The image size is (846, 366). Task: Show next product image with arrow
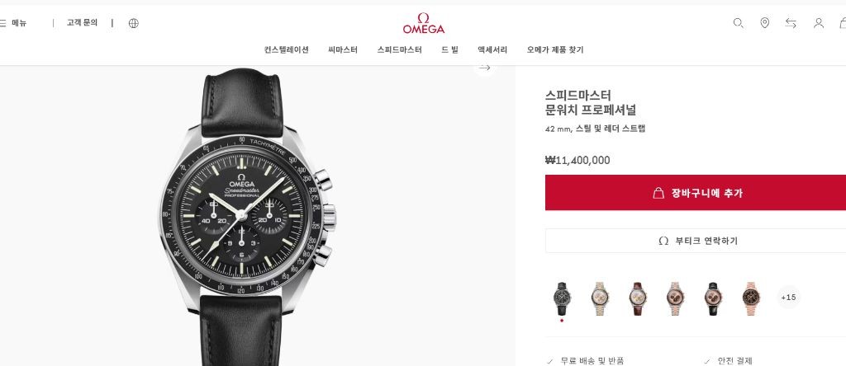tap(484, 68)
